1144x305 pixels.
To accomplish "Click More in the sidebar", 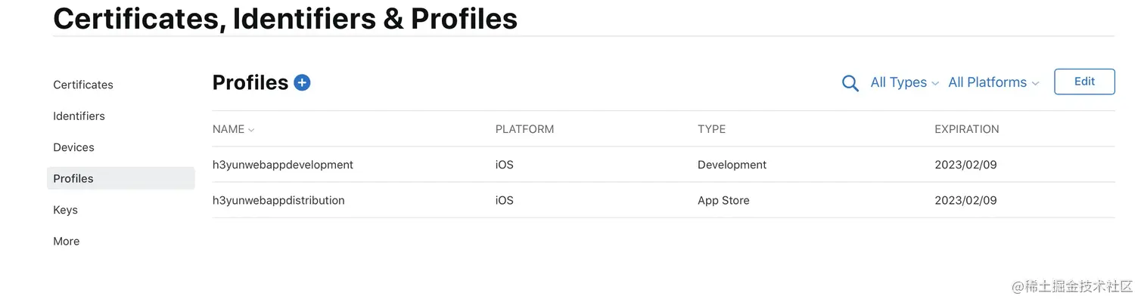I will point(66,242).
